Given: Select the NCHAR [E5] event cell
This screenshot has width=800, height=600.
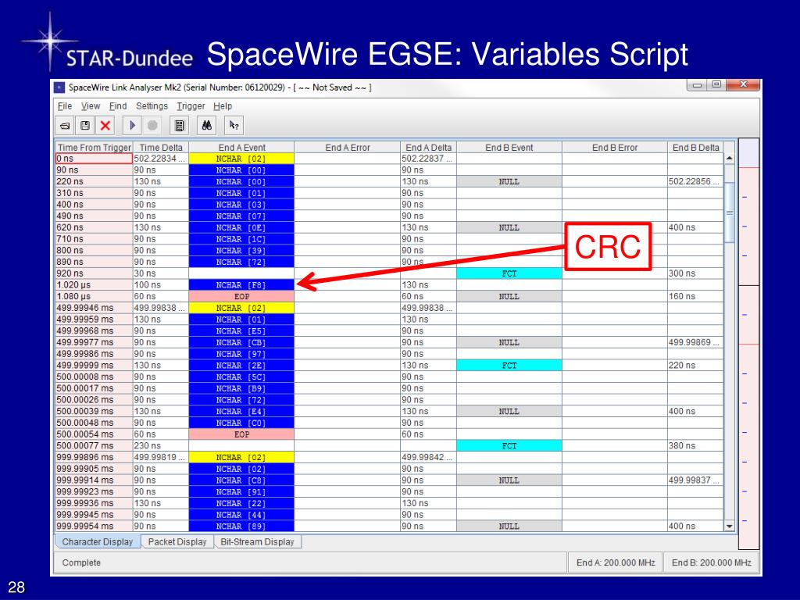Looking at the screenshot, I should 241,331.
